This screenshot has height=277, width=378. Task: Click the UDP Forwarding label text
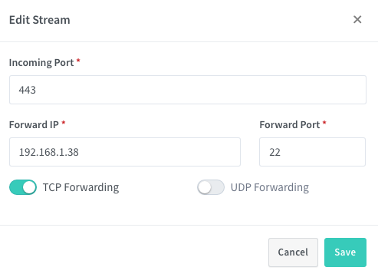pos(270,187)
